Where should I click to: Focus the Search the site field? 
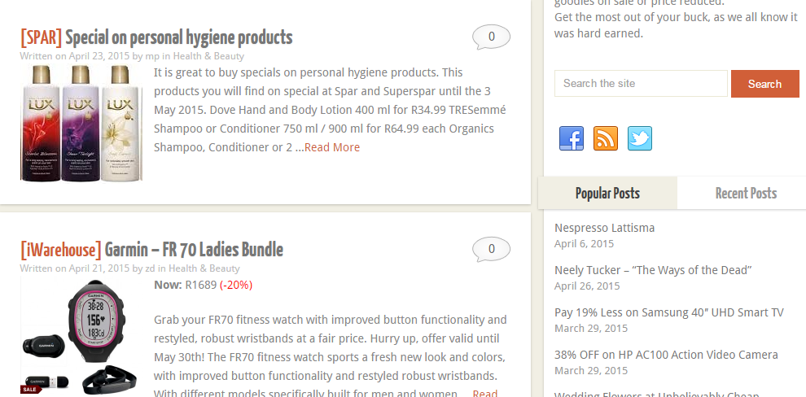pos(641,84)
